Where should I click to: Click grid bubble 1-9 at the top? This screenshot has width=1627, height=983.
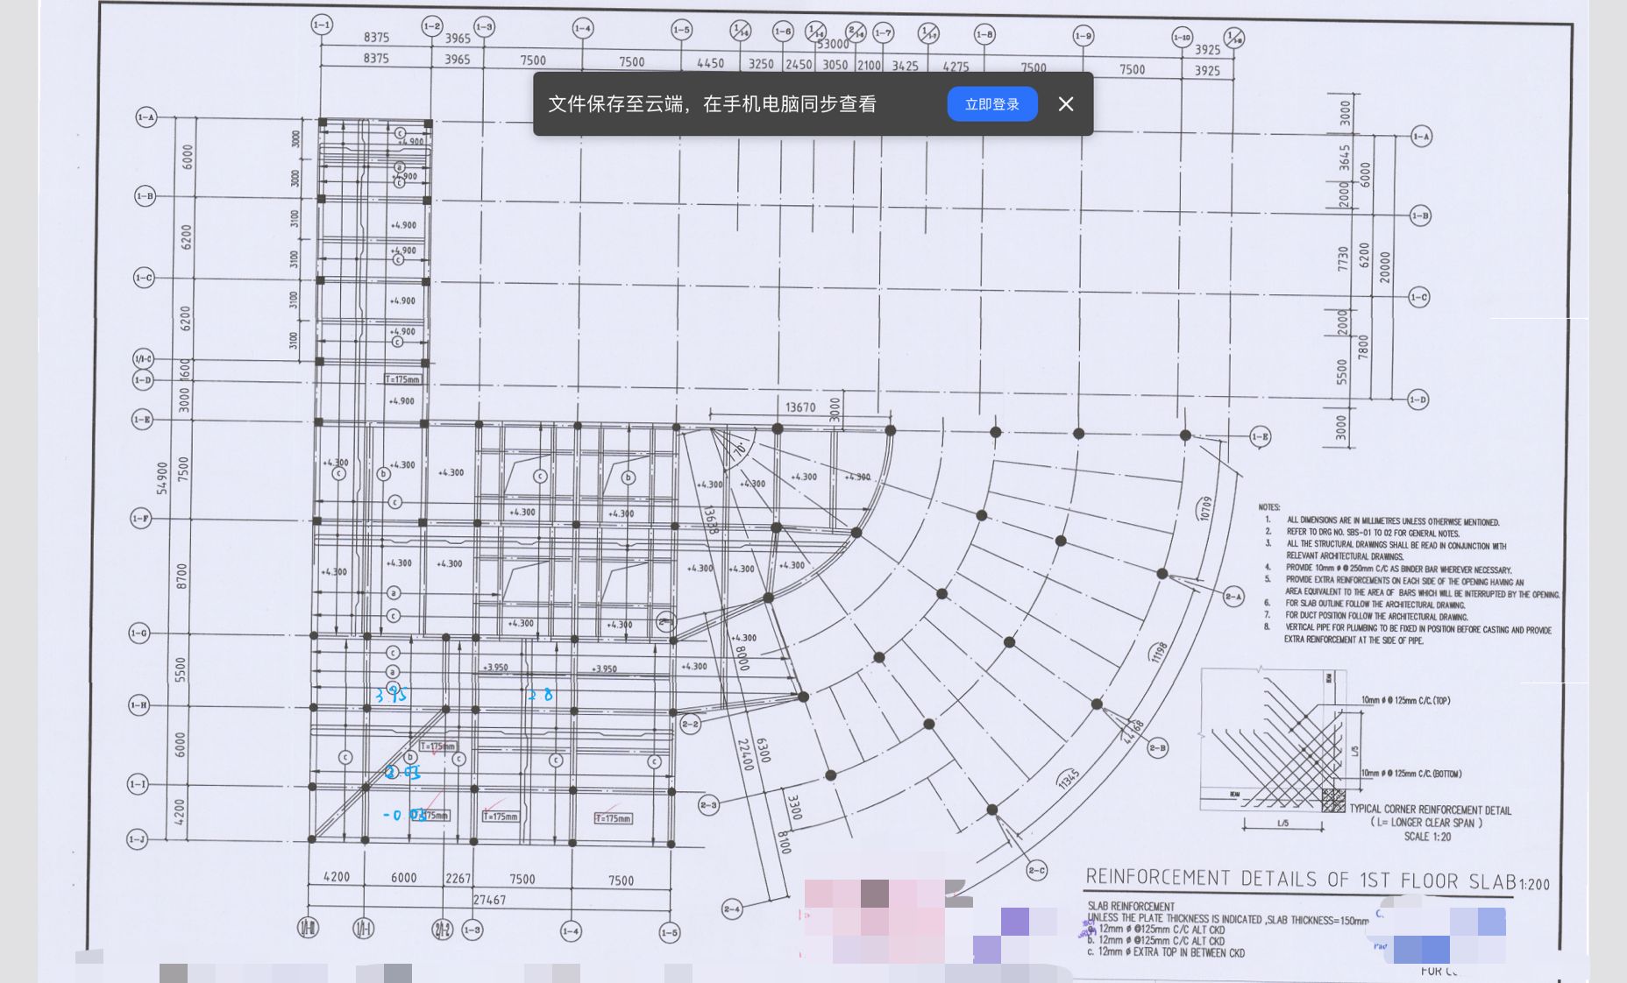[1083, 36]
